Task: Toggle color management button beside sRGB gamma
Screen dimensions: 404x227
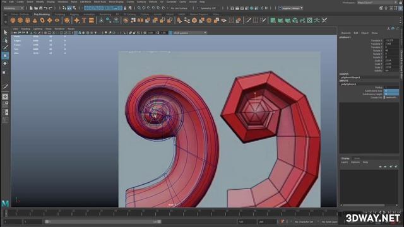Action: [170, 33]
